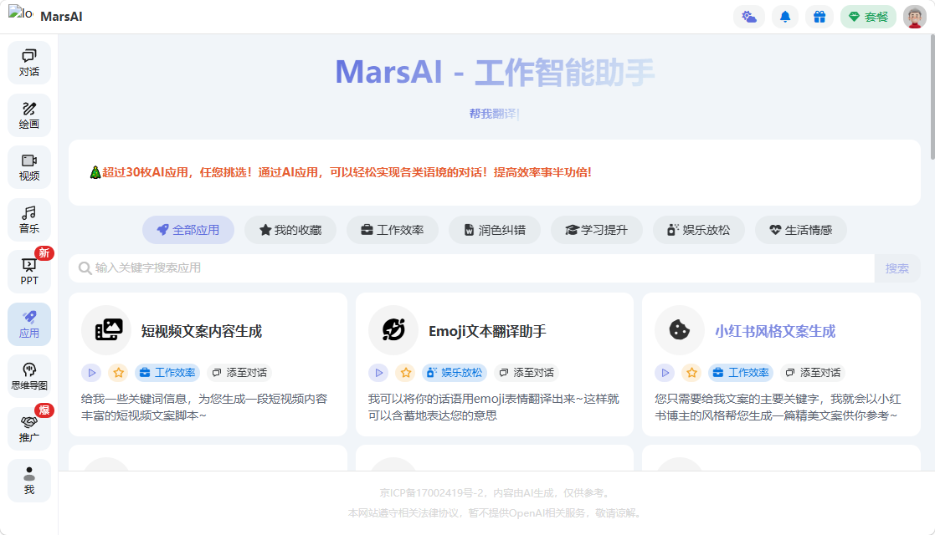Click the 短视频文案内容生成 description text

tap(204, 407)
